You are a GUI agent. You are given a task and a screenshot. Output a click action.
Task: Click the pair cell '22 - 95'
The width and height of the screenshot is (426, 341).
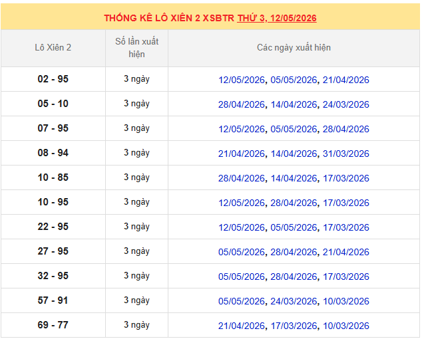pyautogui.click(x=53, y=227)
